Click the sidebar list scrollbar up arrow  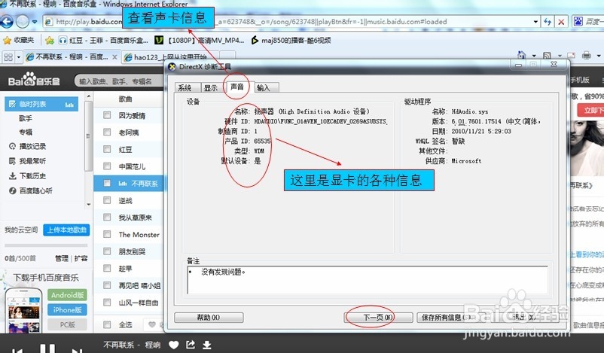coord(89,96)
